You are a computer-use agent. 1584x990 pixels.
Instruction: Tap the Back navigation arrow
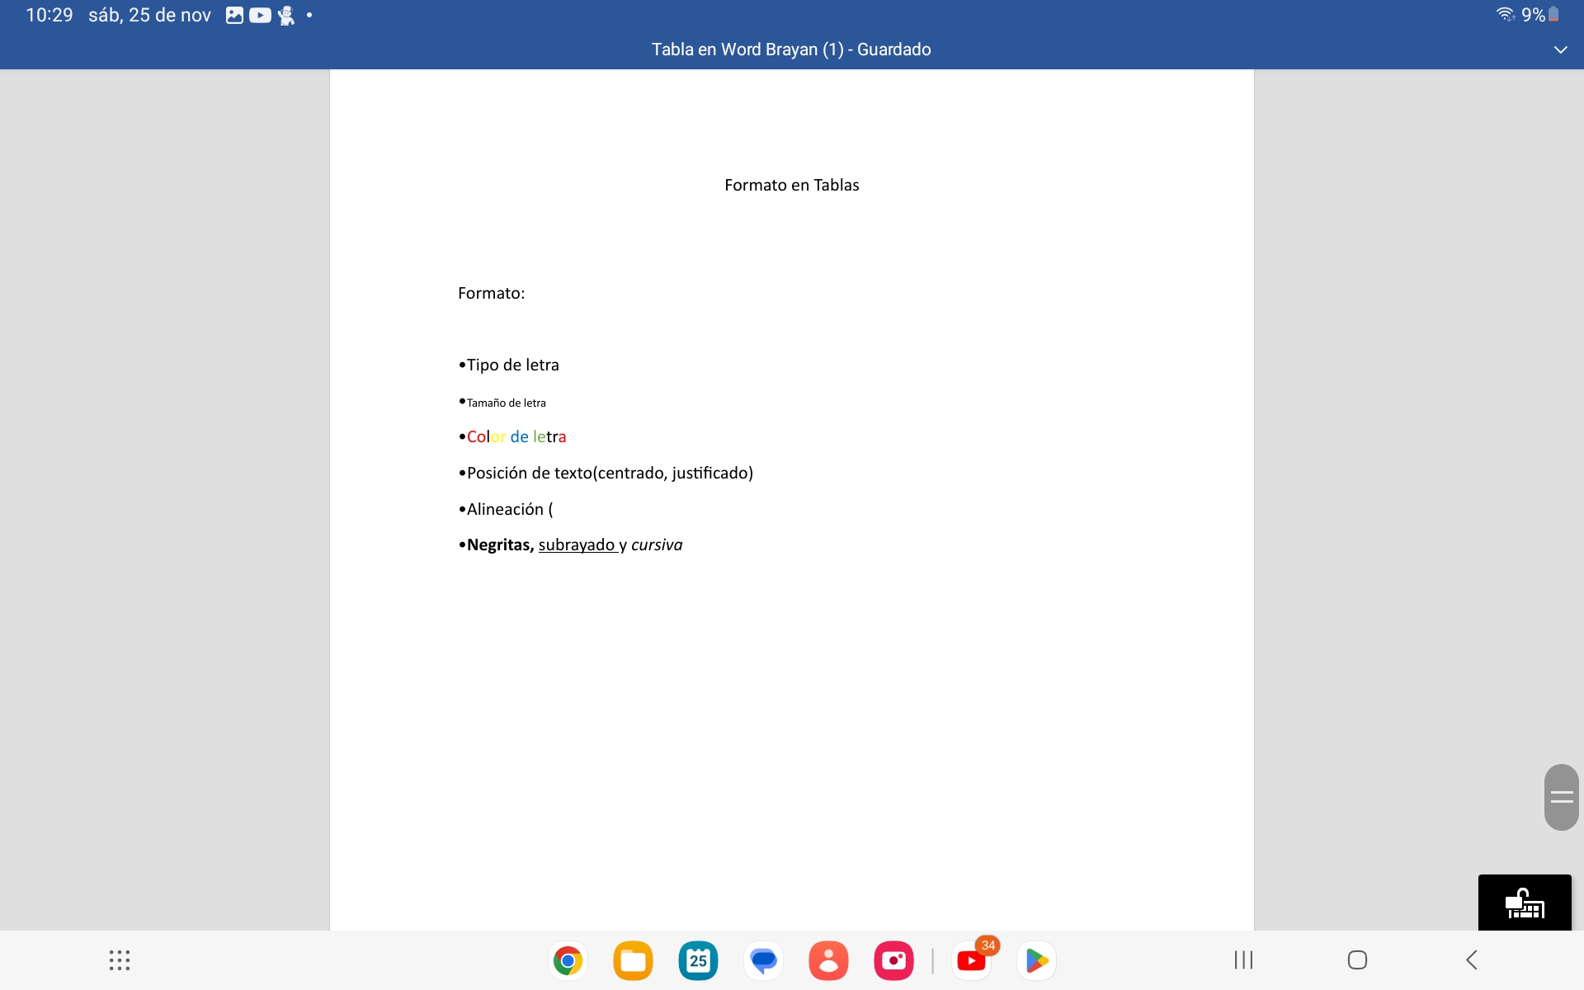point(1471,959)
